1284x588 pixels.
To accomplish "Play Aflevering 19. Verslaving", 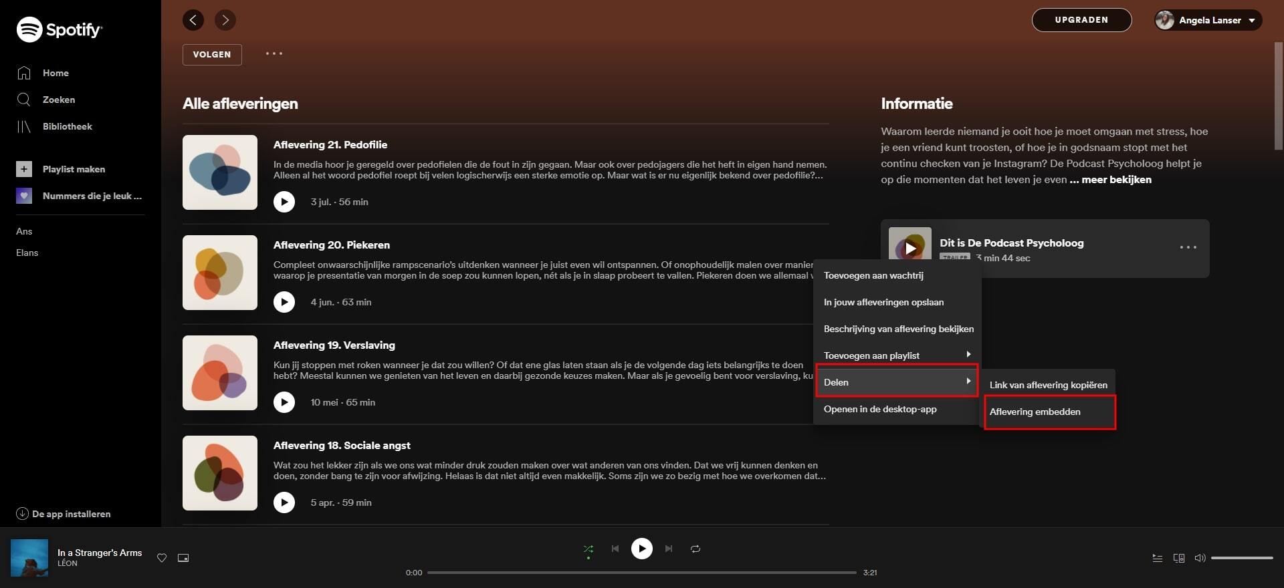I will point(284,402).
